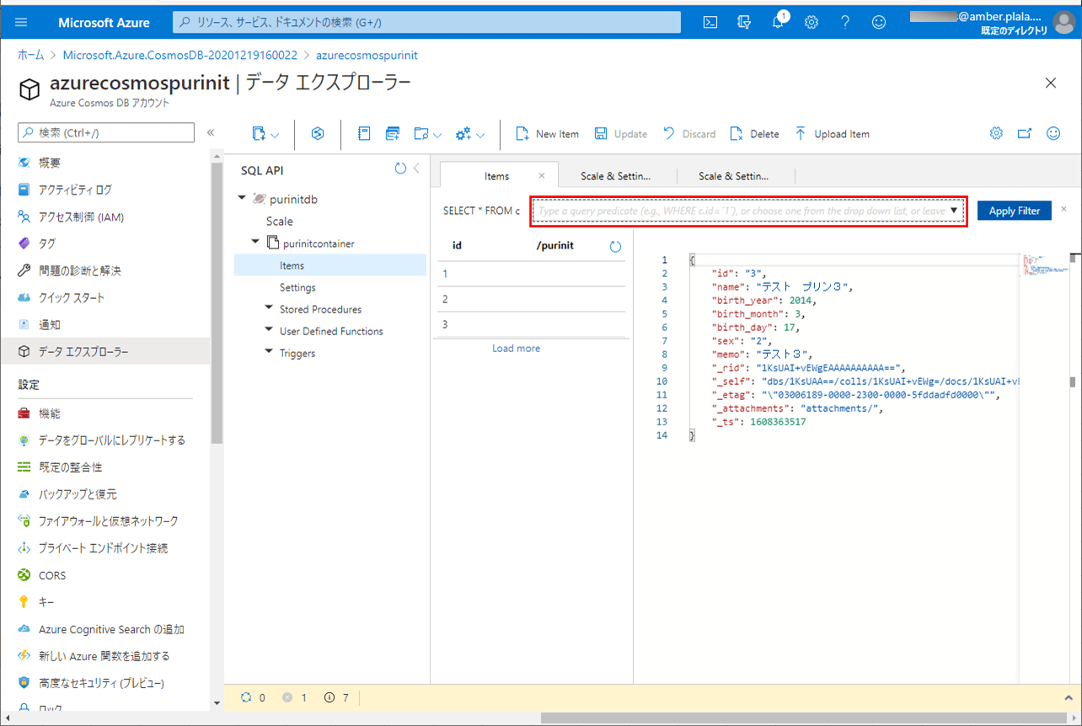Collapse the SQL API resource tree pane
The height and width of the screenshot is (726, 1082).
pos(416,169)
